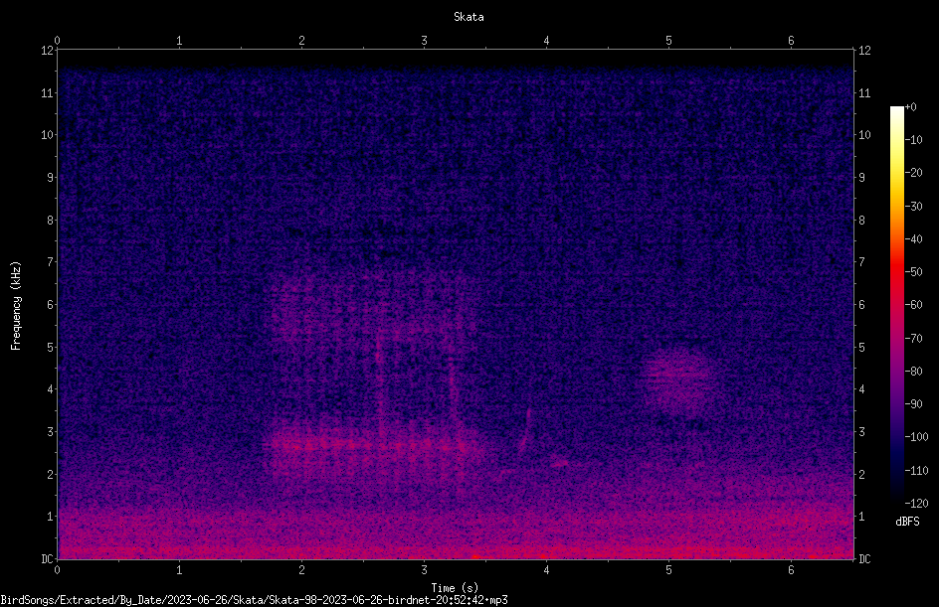Click the "Frequency (kHz)" axis label
Viewport: 939px width, 607px height.
pos(16,306)
